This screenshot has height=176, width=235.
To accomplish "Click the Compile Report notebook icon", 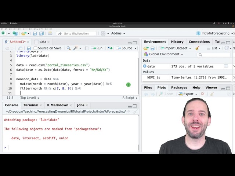I will [87, 48].
